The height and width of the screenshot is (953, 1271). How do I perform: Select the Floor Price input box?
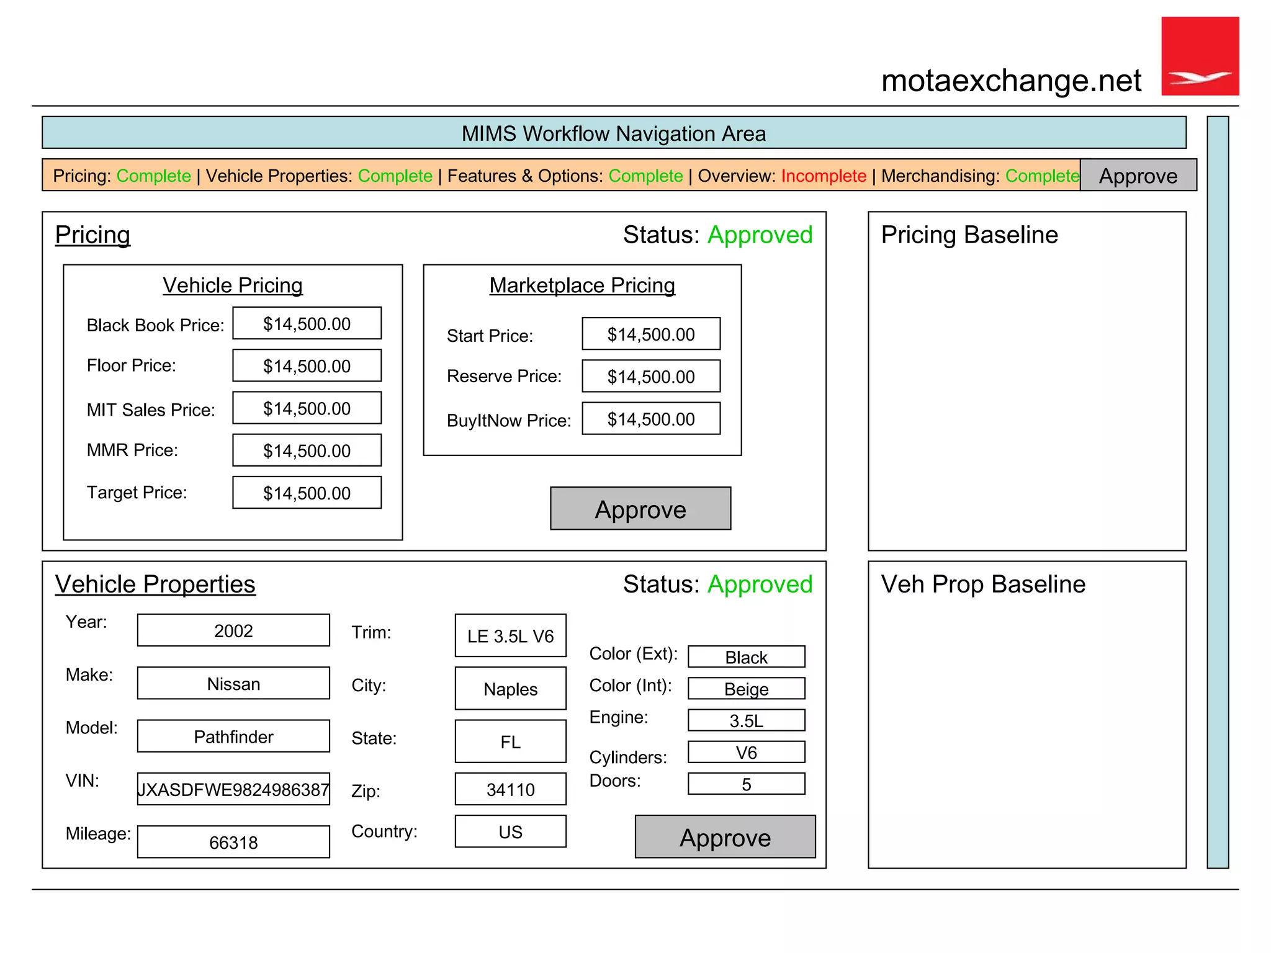click(307, 365)
